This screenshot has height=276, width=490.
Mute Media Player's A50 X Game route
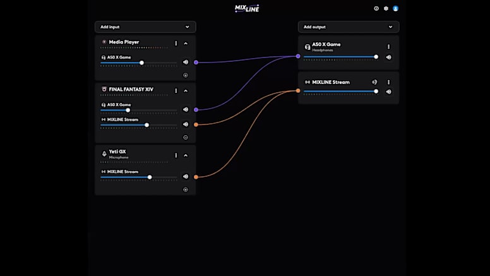point(186,62)
